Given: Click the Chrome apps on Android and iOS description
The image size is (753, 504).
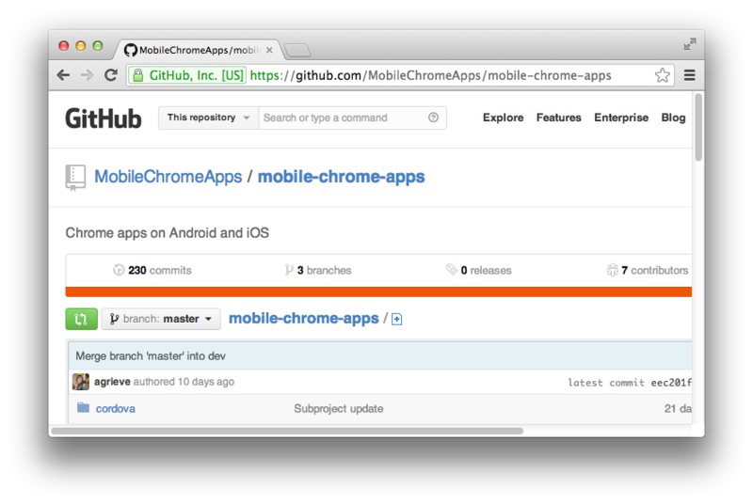Looking at the screenshot, I should click(x=168, y=233).
